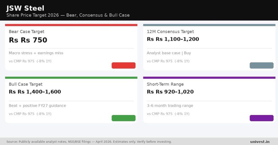
Task: Click Beat + positive FY27 guidance text
Action: tap(37, 106)
